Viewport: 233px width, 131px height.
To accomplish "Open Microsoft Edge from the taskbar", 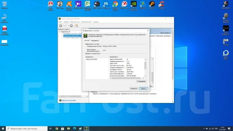I will point(74,128).
